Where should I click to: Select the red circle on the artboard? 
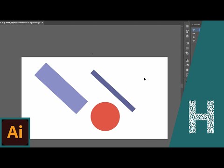click(x=105, y=117)
